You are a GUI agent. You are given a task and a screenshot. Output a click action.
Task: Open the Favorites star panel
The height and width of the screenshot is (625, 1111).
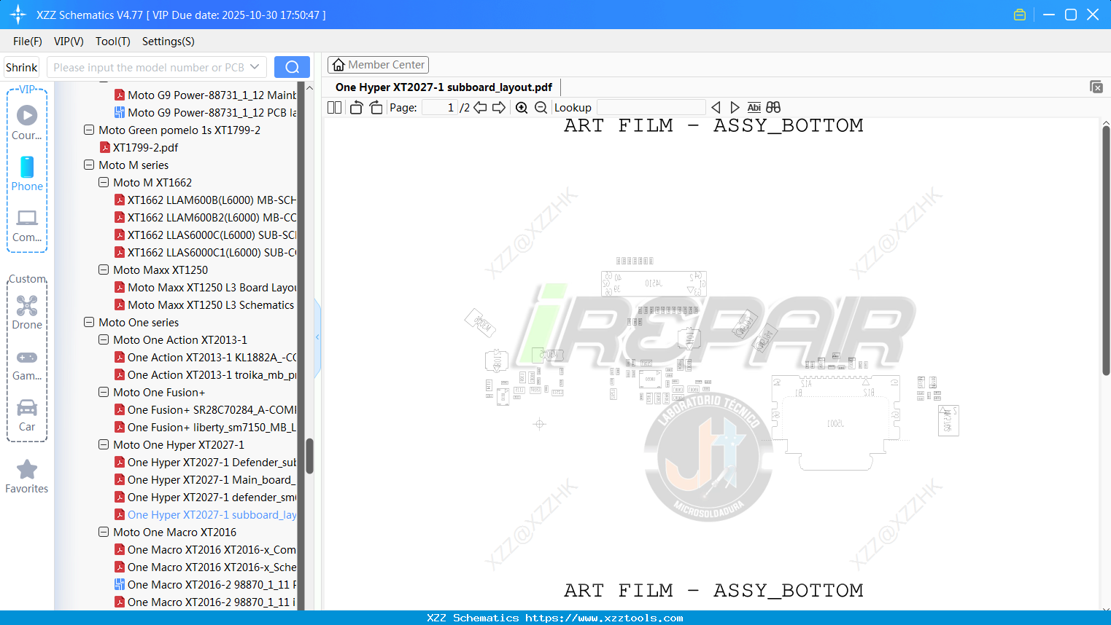click(26, 469)
